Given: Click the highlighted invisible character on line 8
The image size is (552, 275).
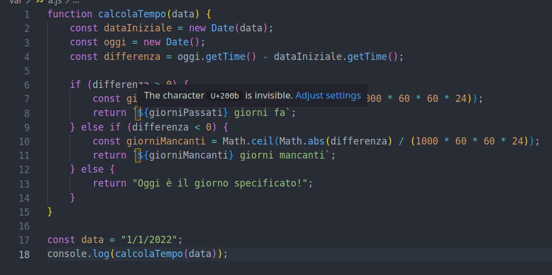Looking at the screenshot, I should tap(138, 113).
